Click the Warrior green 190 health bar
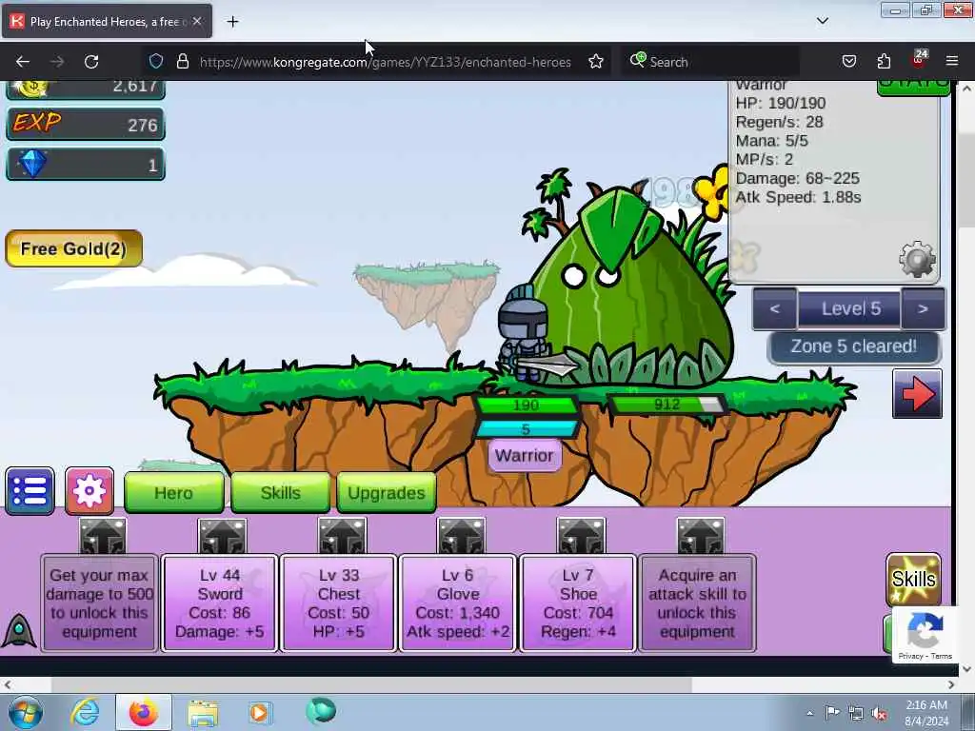Viewport: 975px width, 731px height. tap(527, 405)
